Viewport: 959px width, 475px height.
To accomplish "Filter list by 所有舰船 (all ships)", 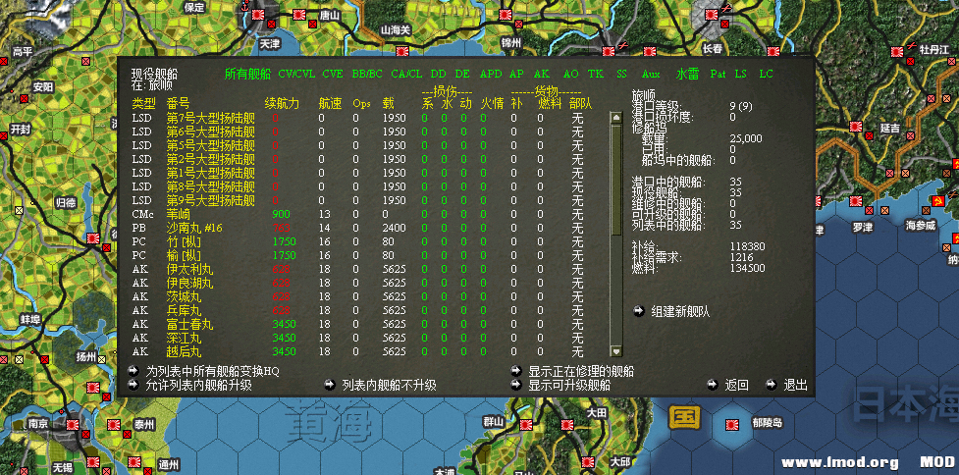I will coord(247,74).
